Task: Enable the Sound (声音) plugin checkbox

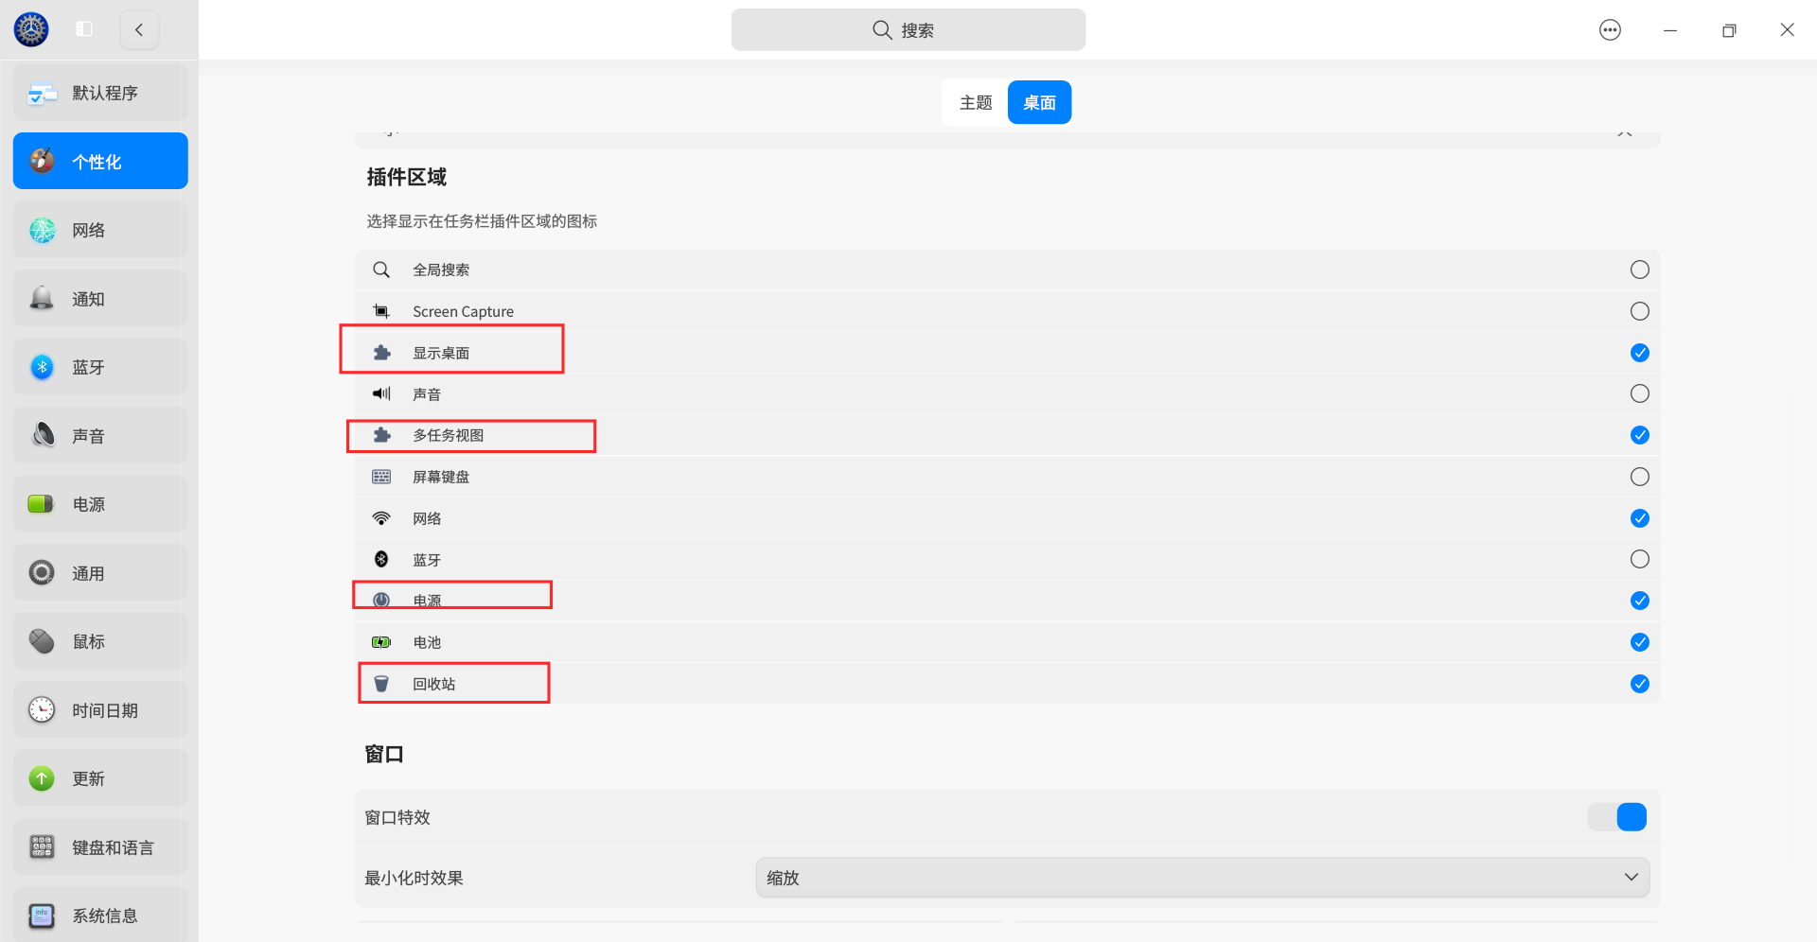Action: coord(1640,393)
